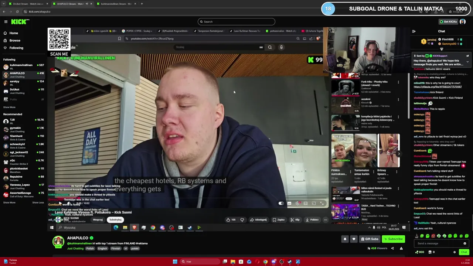Toggle autoplay switch in YouTube player
Viewport: 473px width, 266px height.
pyautogui.click(x=282, y=204)
